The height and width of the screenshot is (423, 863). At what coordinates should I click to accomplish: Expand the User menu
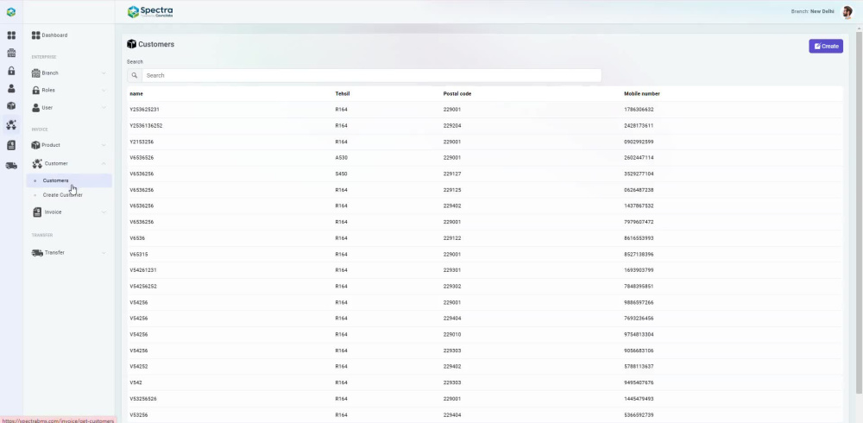69,108
